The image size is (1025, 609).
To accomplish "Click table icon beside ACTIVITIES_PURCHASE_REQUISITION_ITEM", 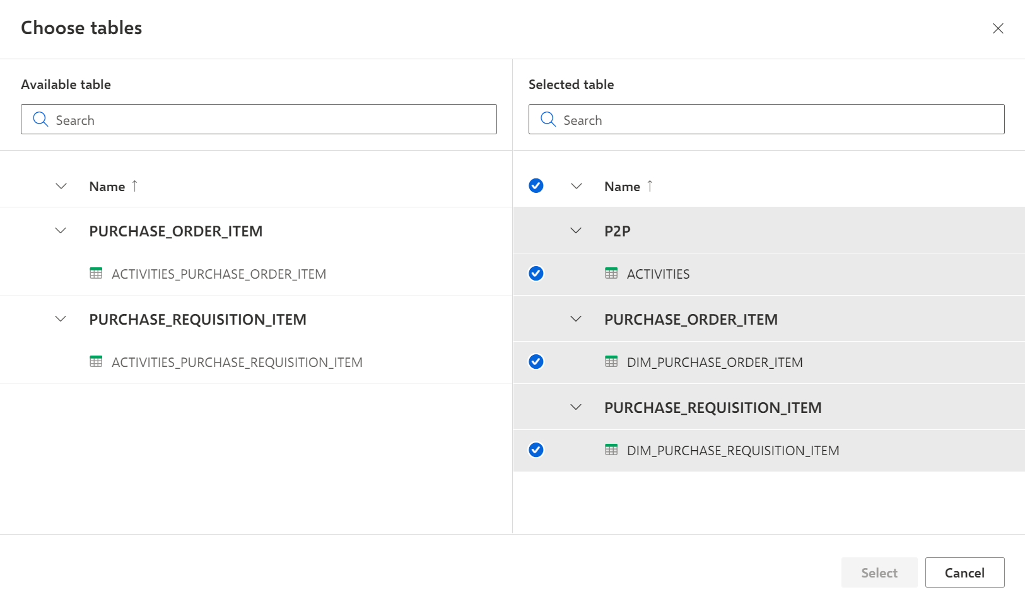I will [x=96, y=362].
